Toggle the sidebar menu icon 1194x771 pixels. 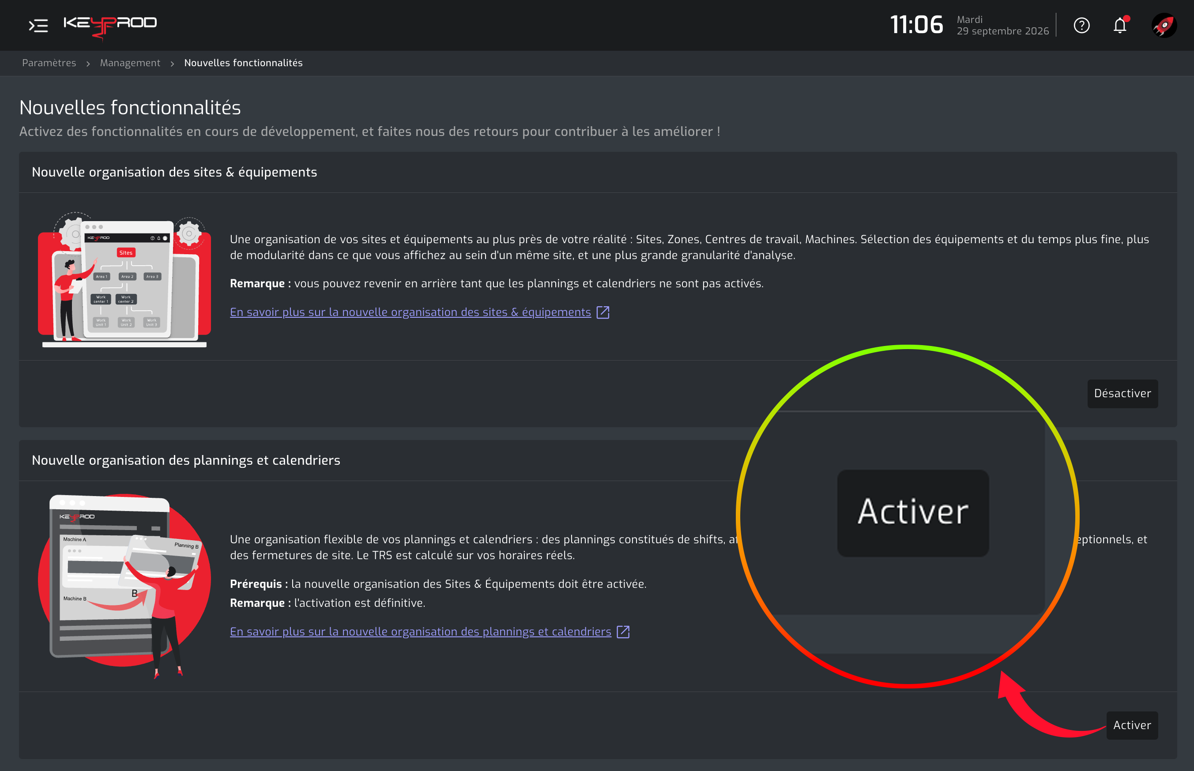38,25
